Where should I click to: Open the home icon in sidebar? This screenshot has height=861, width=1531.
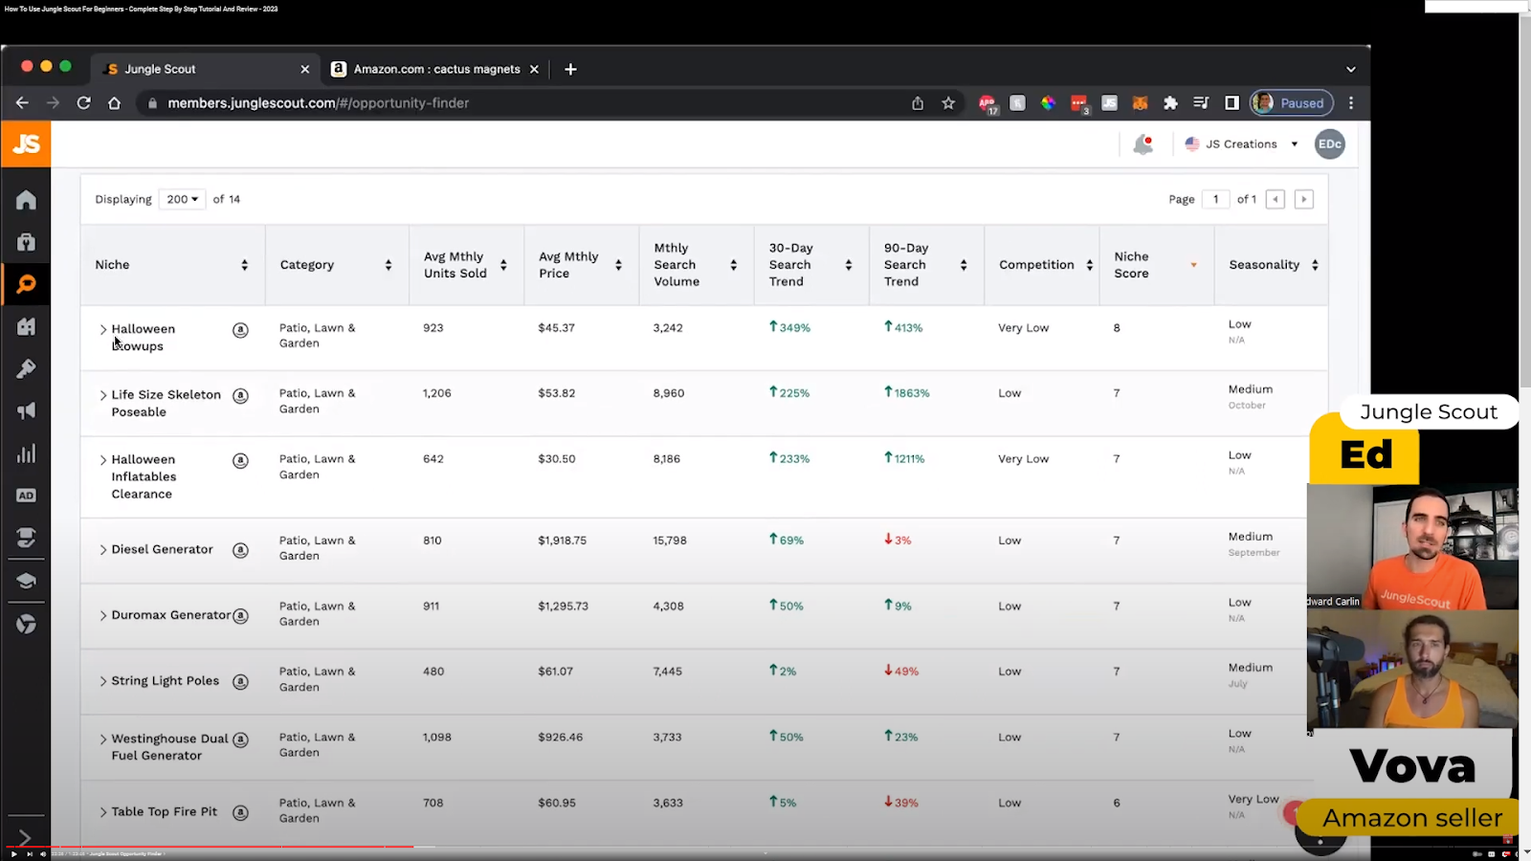point(26,200)
